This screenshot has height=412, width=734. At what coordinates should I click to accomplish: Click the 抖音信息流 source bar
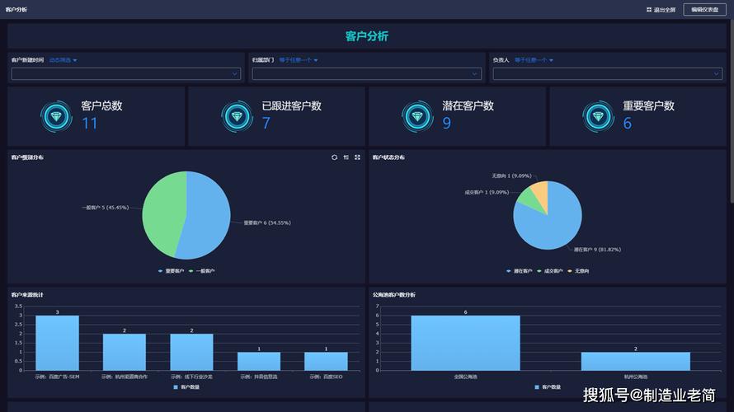point(259,361)
